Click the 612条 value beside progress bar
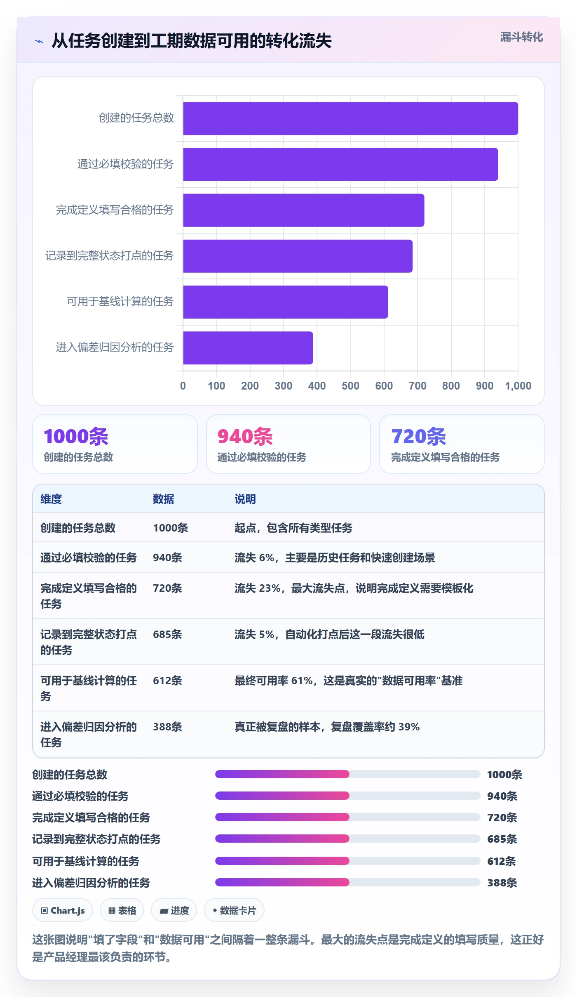Viewport: 577px width, 997px height. click(502, 861)
